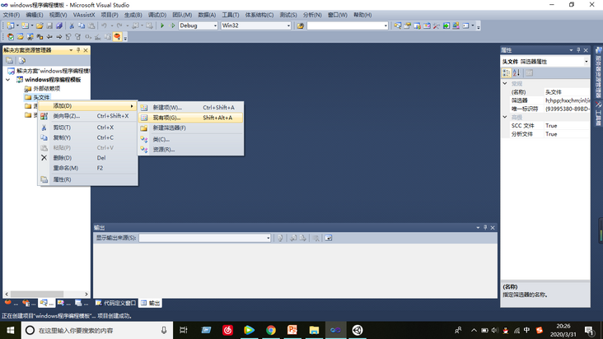The width and height of the screenshot is (603, 339).
Task: Open the 文件(F) menu
Action: coord(12,15)
